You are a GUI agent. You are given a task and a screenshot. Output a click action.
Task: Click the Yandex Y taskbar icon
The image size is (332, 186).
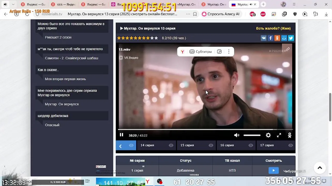pos(148,182)
